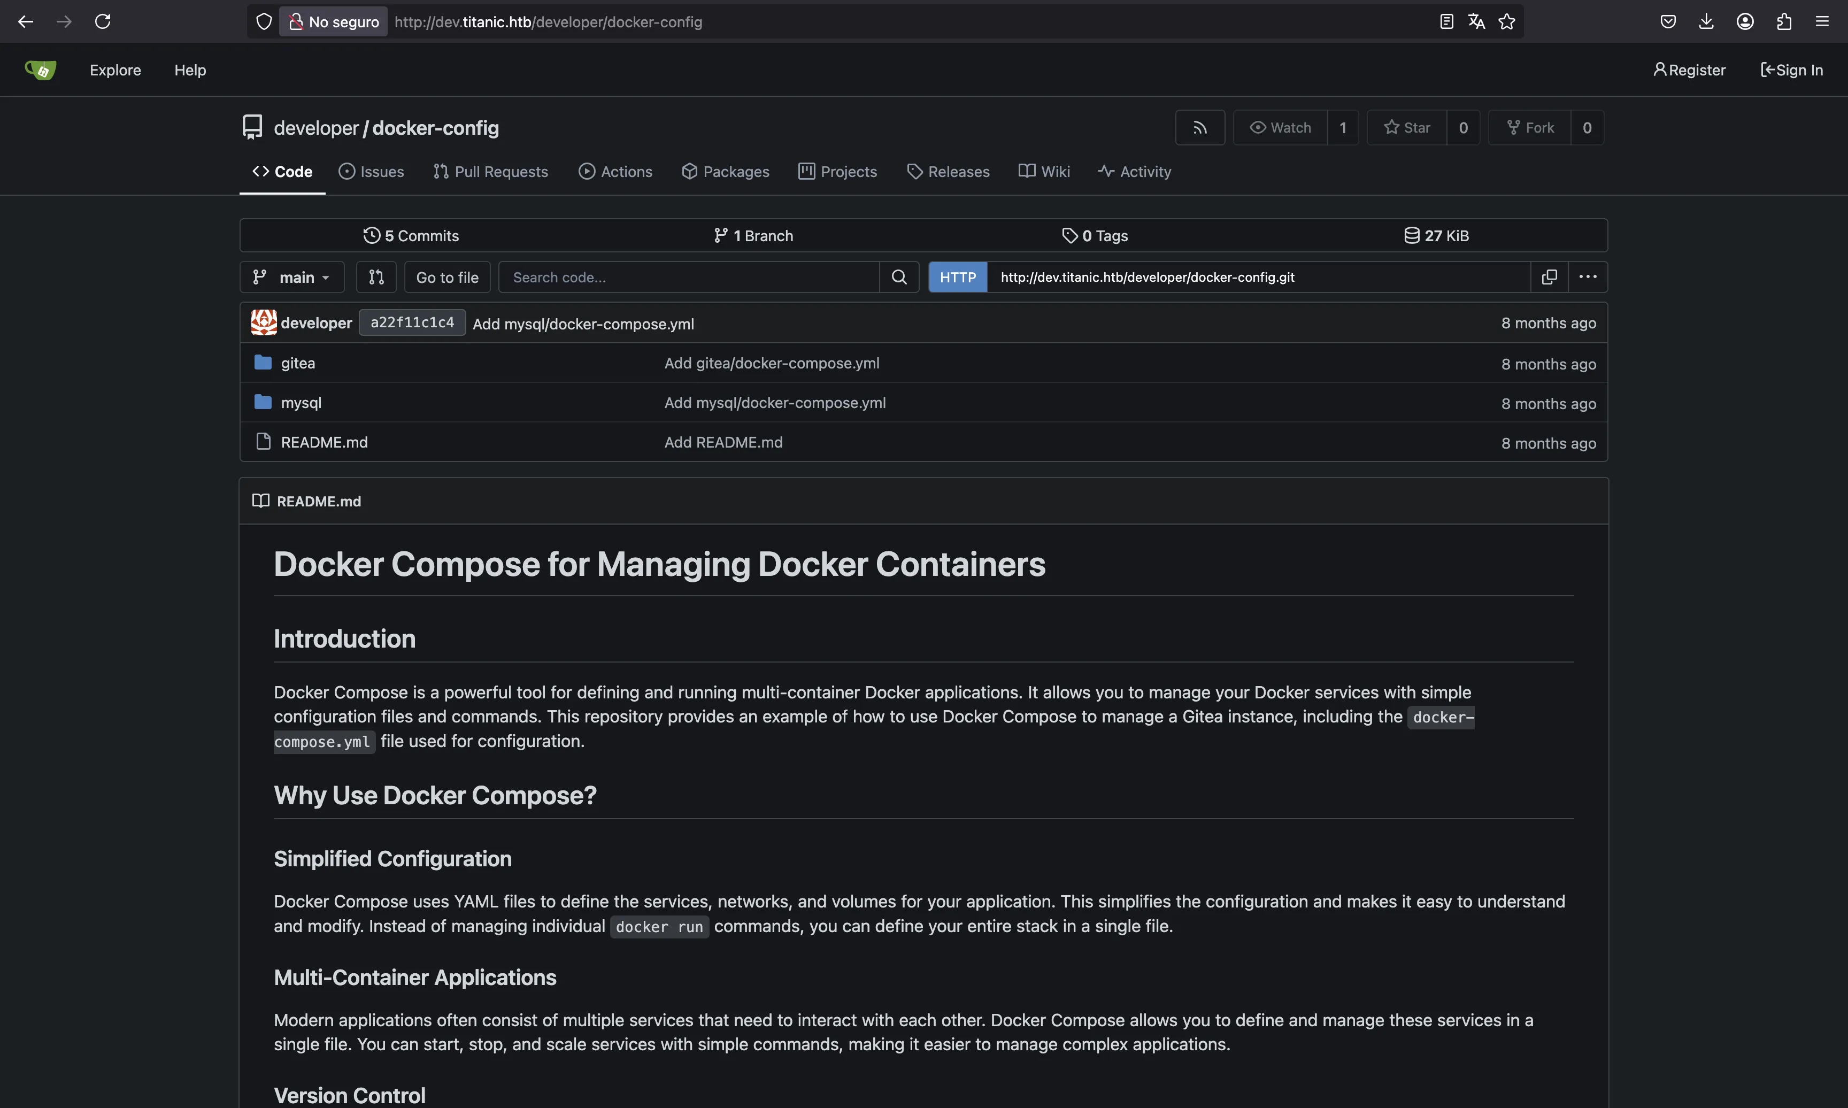
Task: Open the extensions puzzle icon
Action: click(x=1784, y=21)
